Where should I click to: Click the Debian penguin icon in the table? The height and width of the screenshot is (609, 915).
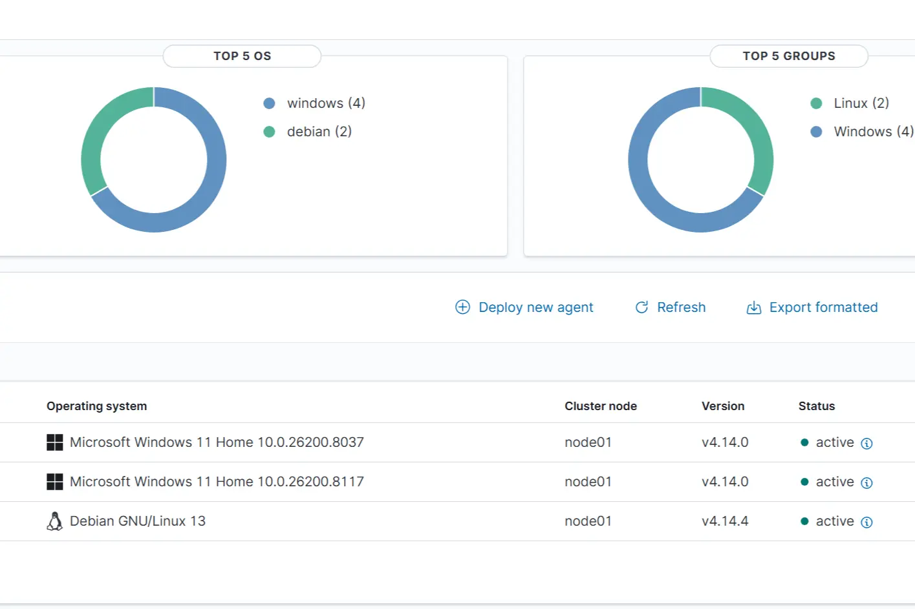(54, 521)
